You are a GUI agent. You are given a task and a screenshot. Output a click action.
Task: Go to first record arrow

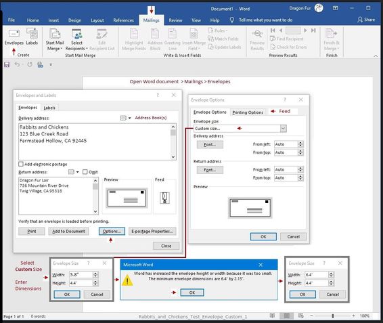(273, 30)
